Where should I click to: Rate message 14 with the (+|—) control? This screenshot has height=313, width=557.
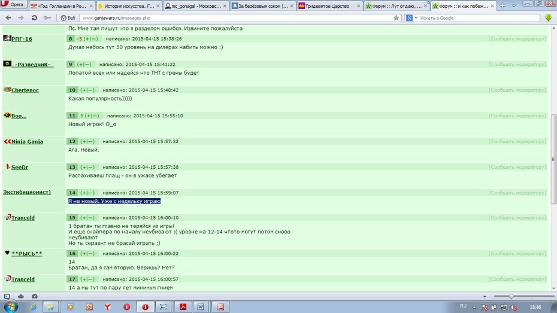[x=87, y=193]
